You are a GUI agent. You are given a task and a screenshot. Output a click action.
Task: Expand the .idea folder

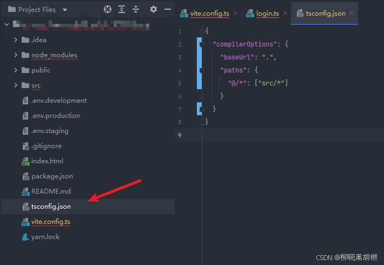pyautogui.click(x=16, y=40)
